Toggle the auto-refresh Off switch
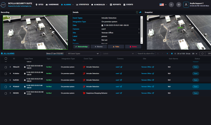211x125 pixels. [x=208, y=54]
